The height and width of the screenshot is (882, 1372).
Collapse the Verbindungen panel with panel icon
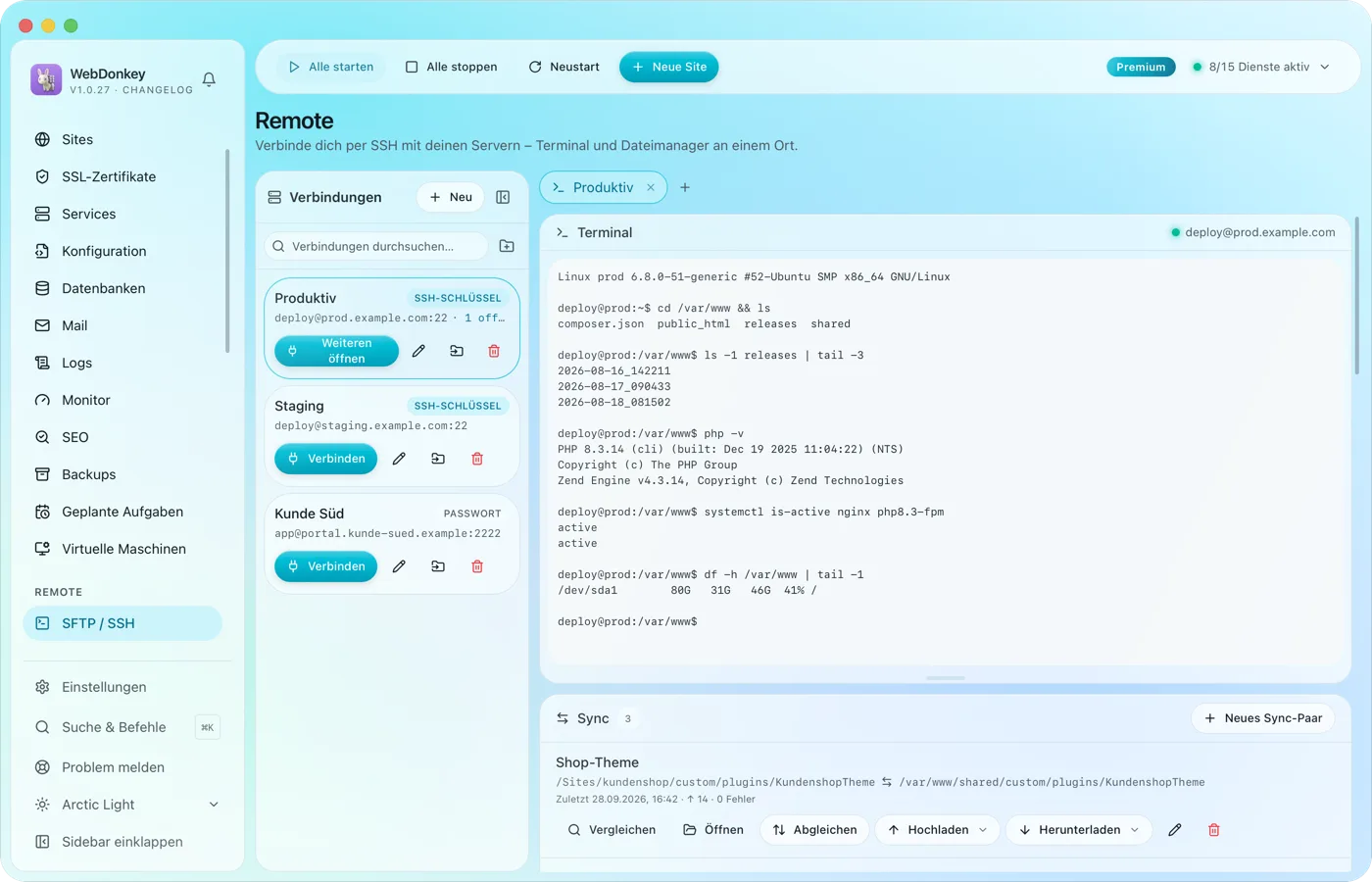(503, 197)
